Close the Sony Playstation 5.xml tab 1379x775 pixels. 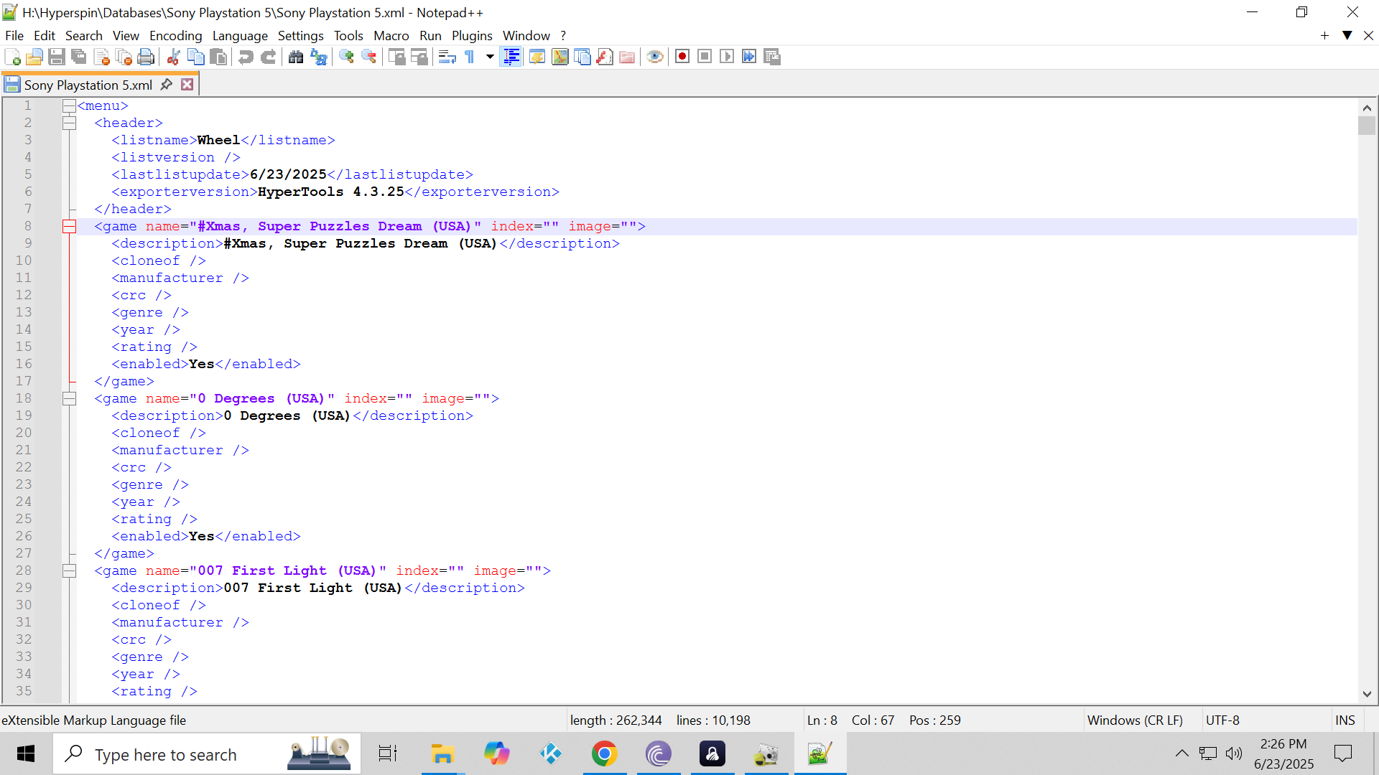tap(187, 85)
